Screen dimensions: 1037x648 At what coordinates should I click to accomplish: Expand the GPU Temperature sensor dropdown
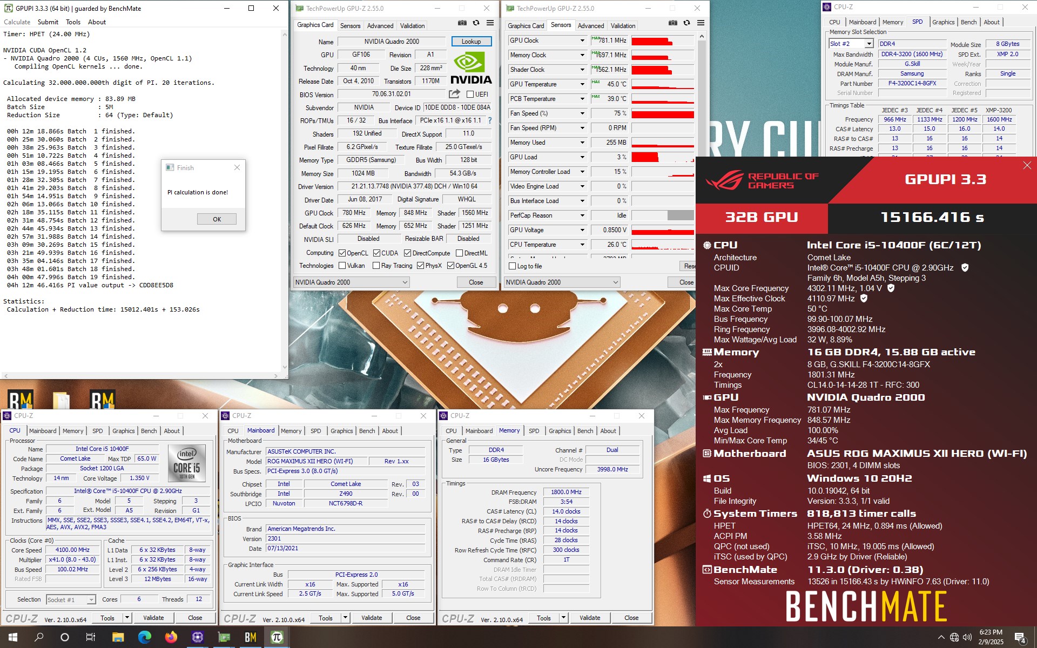point(582,84)
